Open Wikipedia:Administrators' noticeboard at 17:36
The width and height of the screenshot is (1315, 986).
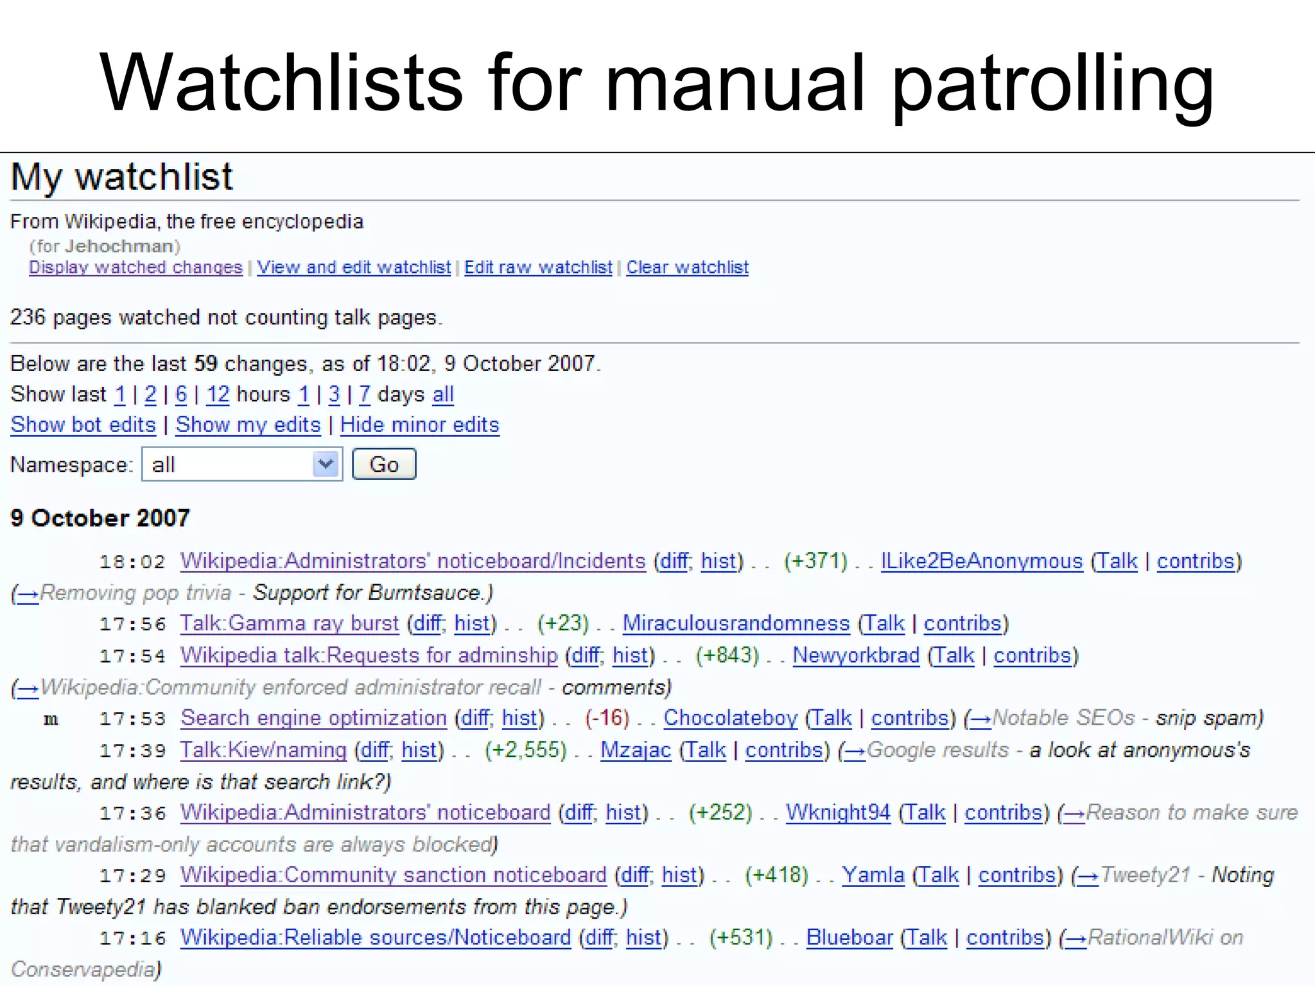point(365,812)
